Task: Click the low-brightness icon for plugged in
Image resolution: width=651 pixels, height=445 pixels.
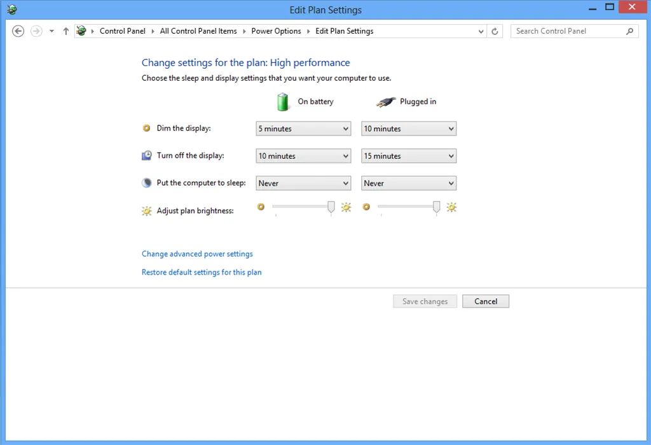Action: click(366, 207)
